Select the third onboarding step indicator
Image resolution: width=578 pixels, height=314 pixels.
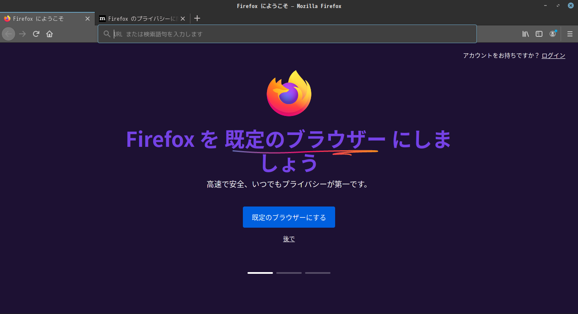pyautogui.click(x=318, y=273)
